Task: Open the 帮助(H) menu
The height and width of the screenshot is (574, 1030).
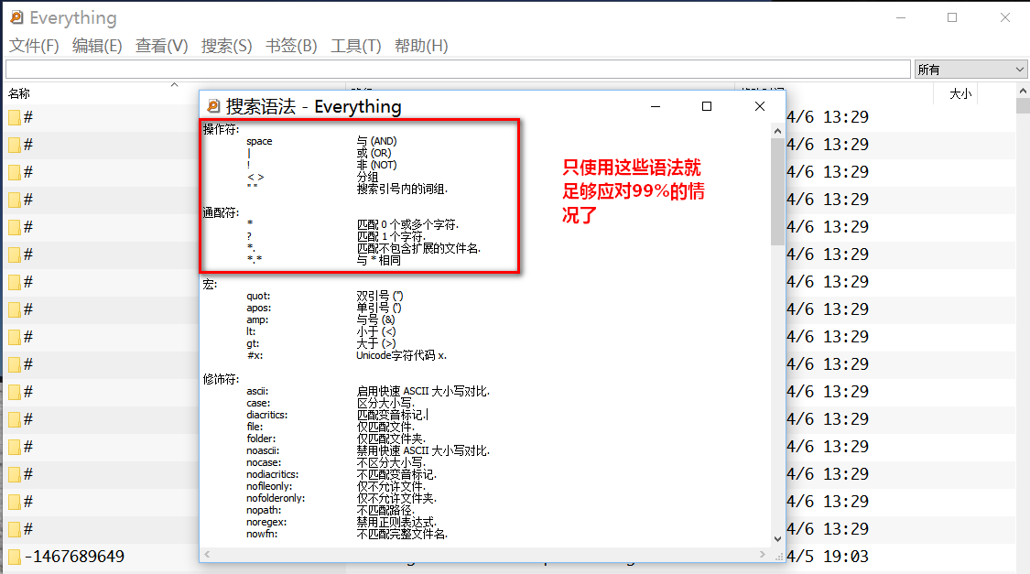Action: (x=421, y=46)
